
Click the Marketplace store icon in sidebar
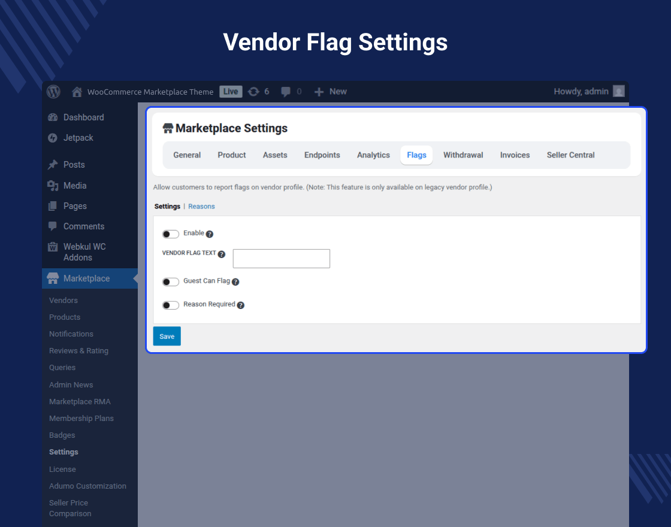point(53,278)
